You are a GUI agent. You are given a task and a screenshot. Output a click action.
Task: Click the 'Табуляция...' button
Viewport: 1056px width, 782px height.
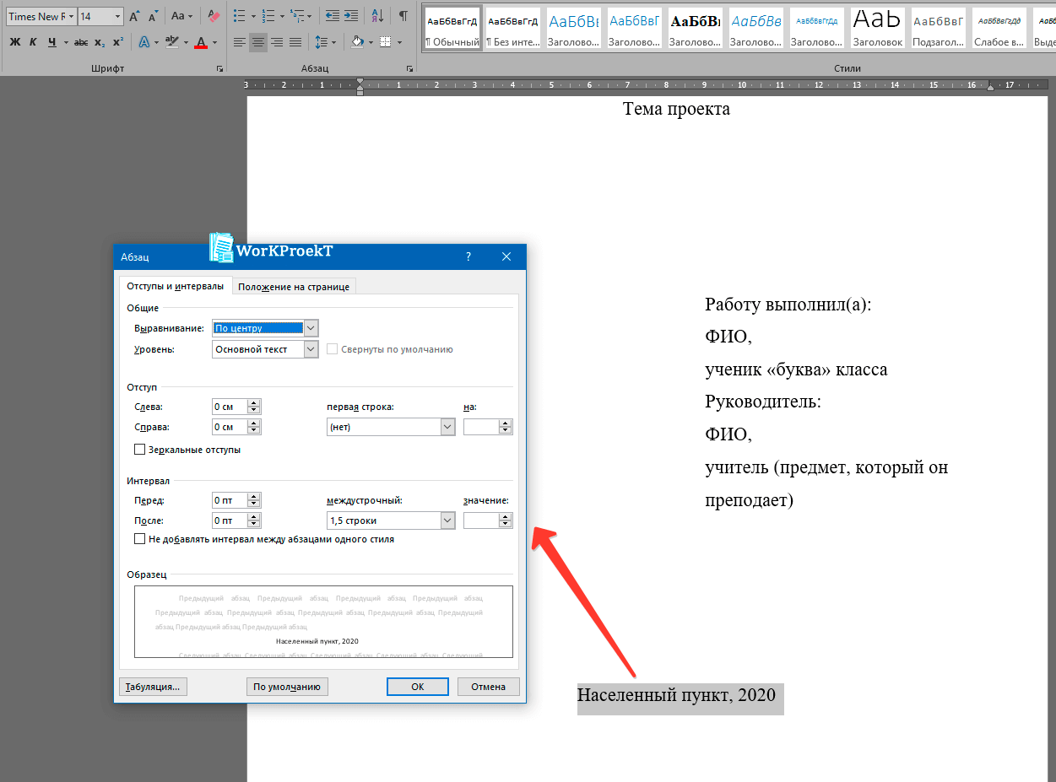[x=153, y=687]
